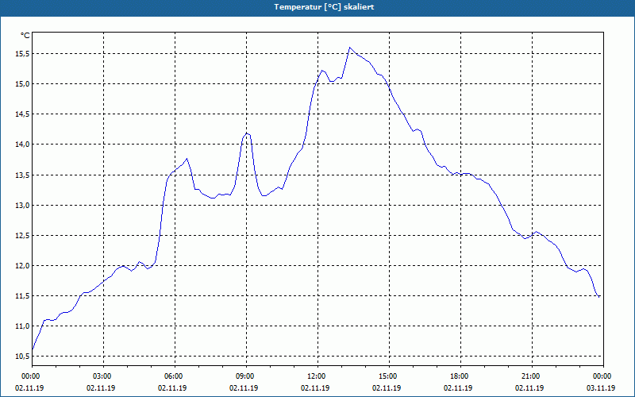Image resolution: width=635 pixels, height=397 pixels.
Task: Click the 15:00 time label
Action: click(x=389, y=376)
